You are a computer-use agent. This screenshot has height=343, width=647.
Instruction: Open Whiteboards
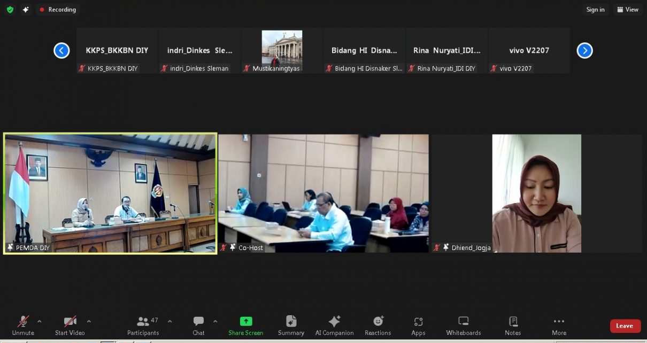click(464, 325)
